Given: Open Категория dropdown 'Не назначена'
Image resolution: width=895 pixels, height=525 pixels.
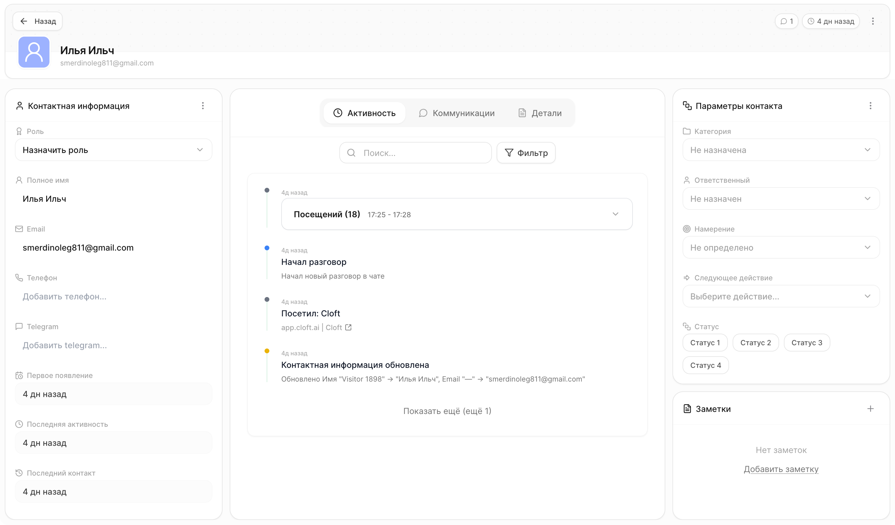Looking at the screenshot, I should click(x=781, y=150).
